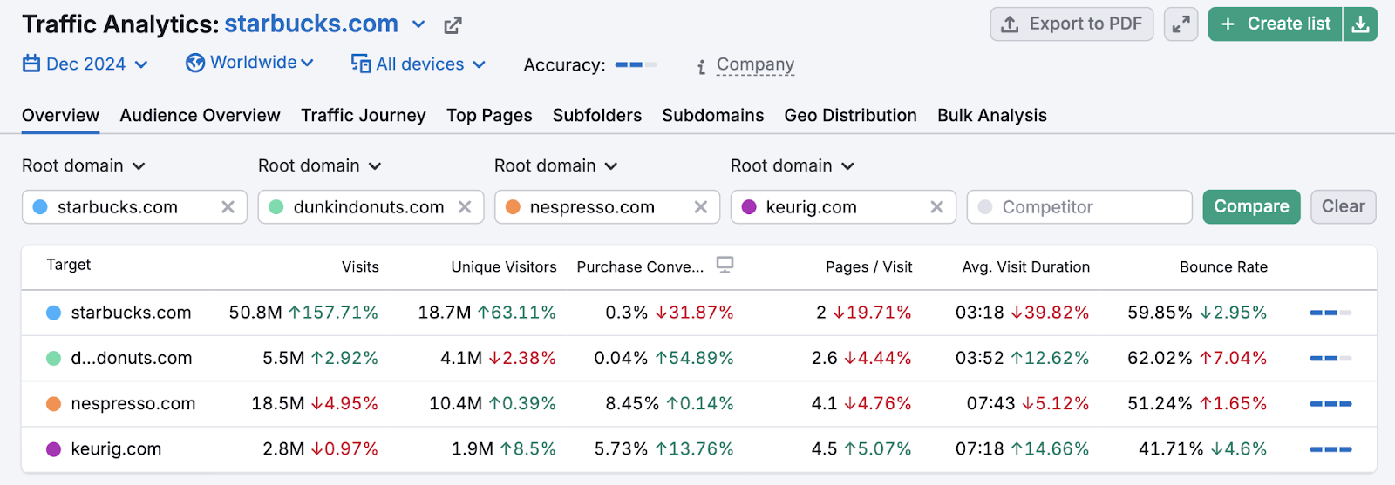Remove starbucks.com with its X icon
The image size is (1395, 485).
click(228, 207)
